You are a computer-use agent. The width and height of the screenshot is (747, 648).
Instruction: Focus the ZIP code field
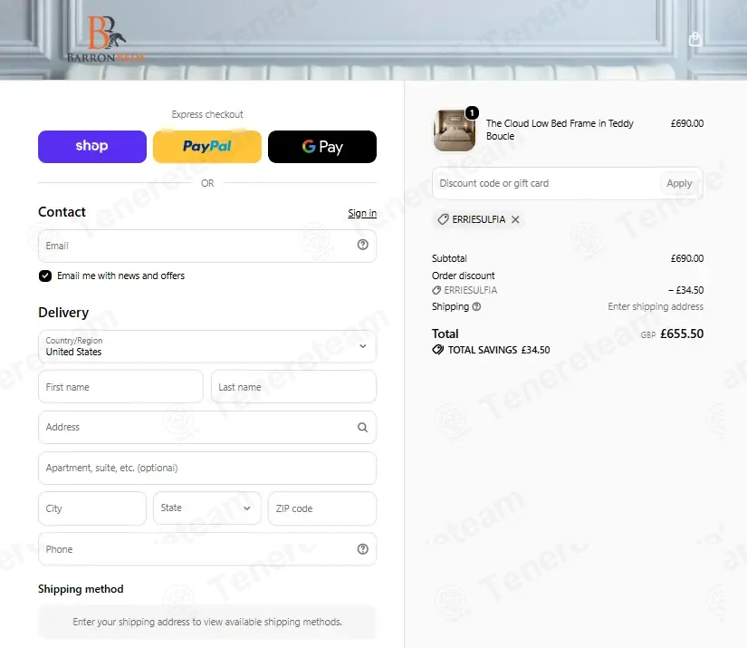coord(322,508)
